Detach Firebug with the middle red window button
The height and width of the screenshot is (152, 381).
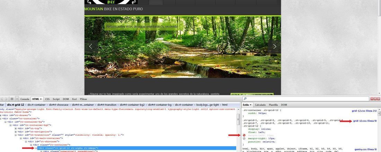pyautogui.click(x=375, y=99)
